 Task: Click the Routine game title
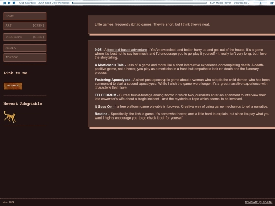point(102,114)
